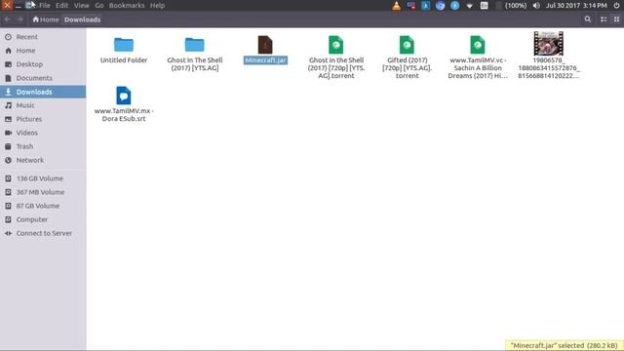
Task: Open the File menu
Action: [45, 6]
